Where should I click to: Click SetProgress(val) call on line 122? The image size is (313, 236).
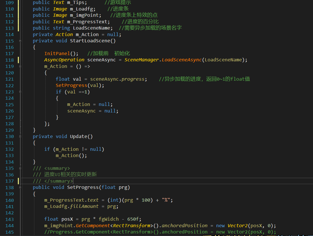pos(80,85)
